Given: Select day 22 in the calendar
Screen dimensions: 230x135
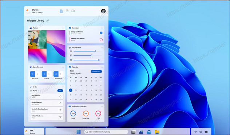Looking at the screenshot, I should 101,95.
